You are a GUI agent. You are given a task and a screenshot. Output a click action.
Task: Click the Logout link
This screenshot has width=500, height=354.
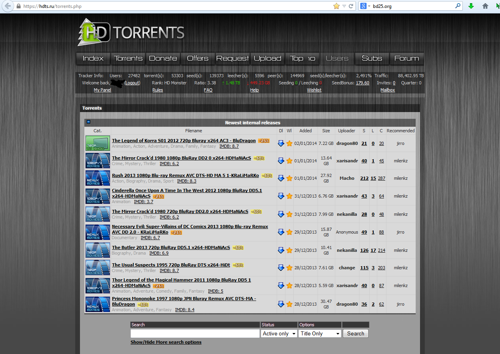pos(132,83)
